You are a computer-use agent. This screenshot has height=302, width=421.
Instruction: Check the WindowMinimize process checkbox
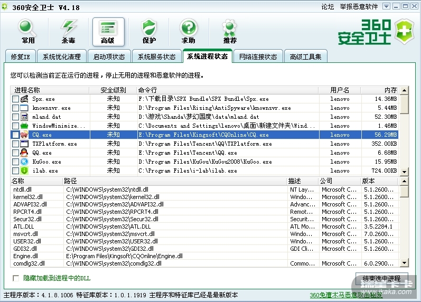point(15,126)
